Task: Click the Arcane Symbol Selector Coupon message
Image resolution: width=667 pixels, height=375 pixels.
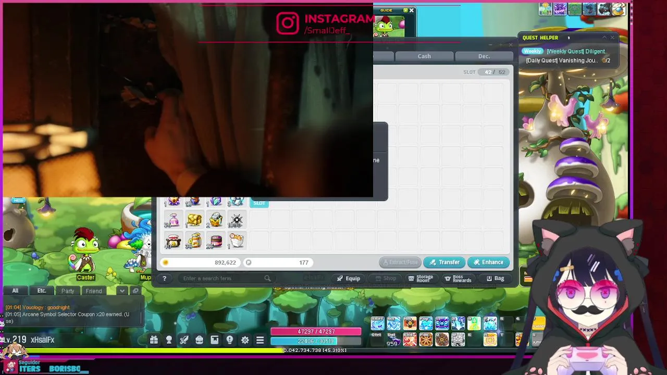Action: [67, 317]
